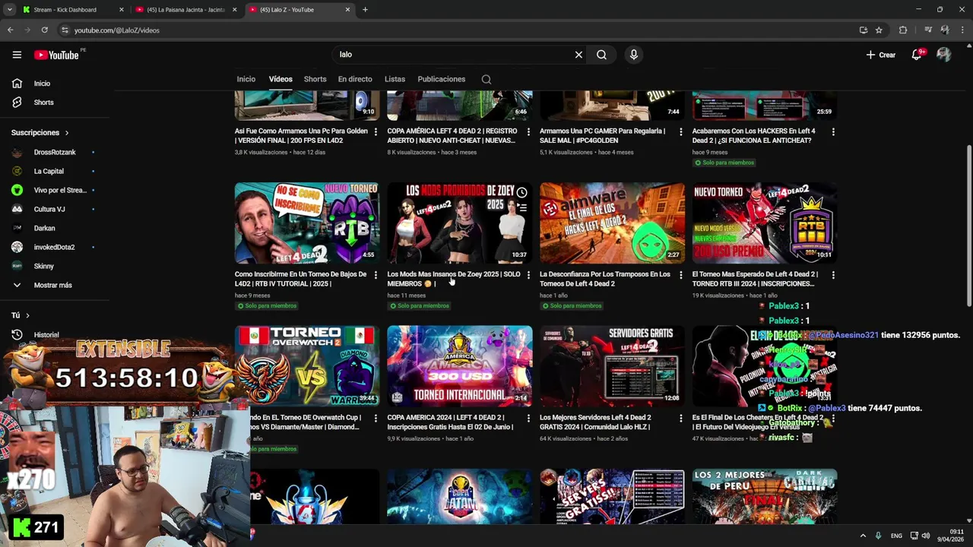Viewport: 973px width, 547px height.
Task: Expand the Suscripciones section arrow
Action: click(x=66, y=133)
